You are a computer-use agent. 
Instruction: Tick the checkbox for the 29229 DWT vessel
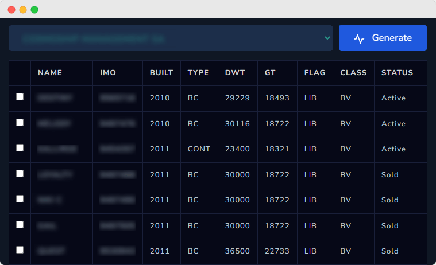click(x=20, y=97)
